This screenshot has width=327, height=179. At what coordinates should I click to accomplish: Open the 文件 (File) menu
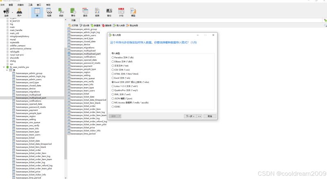coord(2,4)
